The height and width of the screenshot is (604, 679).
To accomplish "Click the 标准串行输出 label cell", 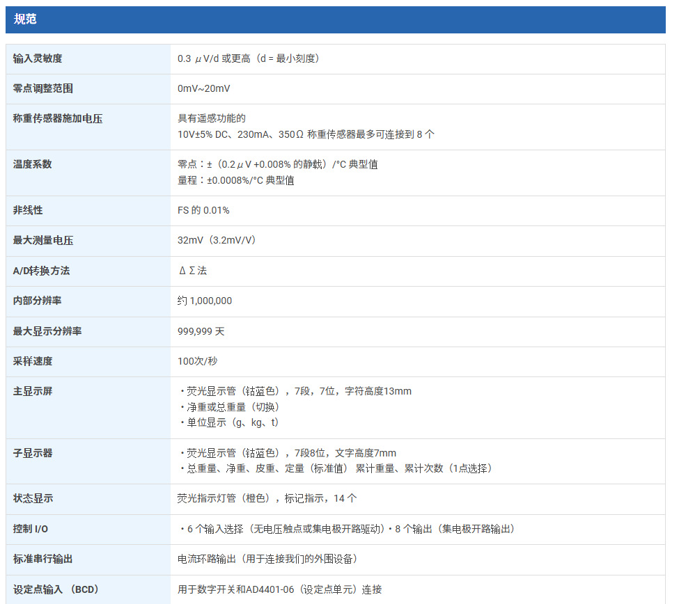I will [x=88, y=559].
